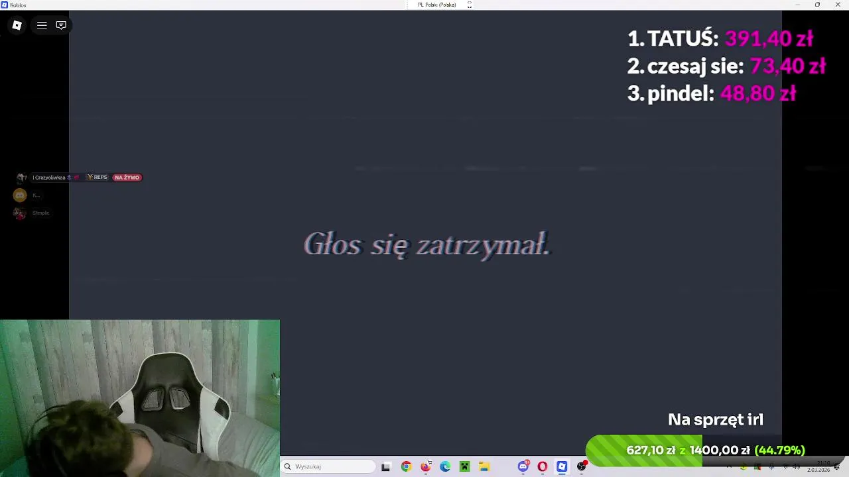Open the Roblox hamburger menu
The height and width of the screenshot is (477, 849).
[42, 25]
